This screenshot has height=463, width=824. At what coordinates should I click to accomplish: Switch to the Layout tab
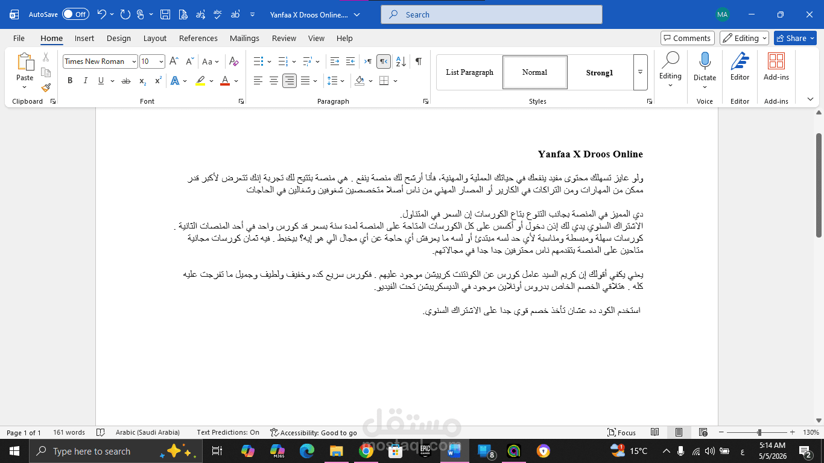(x=155, y=38)
